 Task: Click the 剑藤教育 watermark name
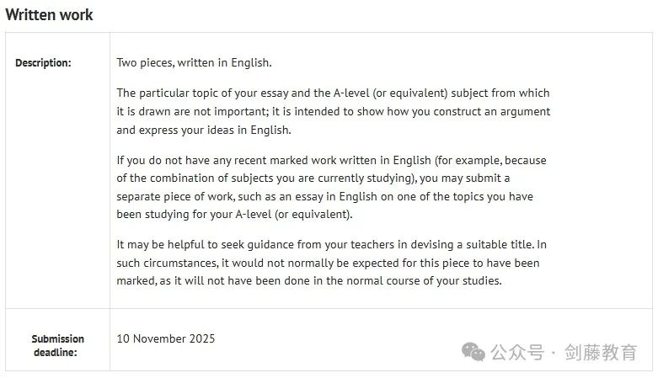(x=601, y=352)
